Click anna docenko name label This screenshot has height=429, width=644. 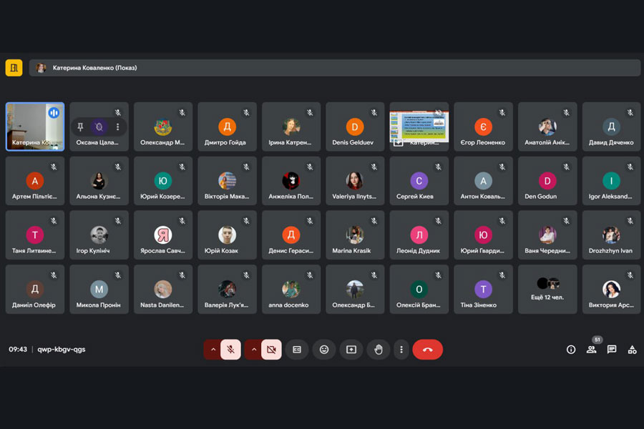[288, 305]
